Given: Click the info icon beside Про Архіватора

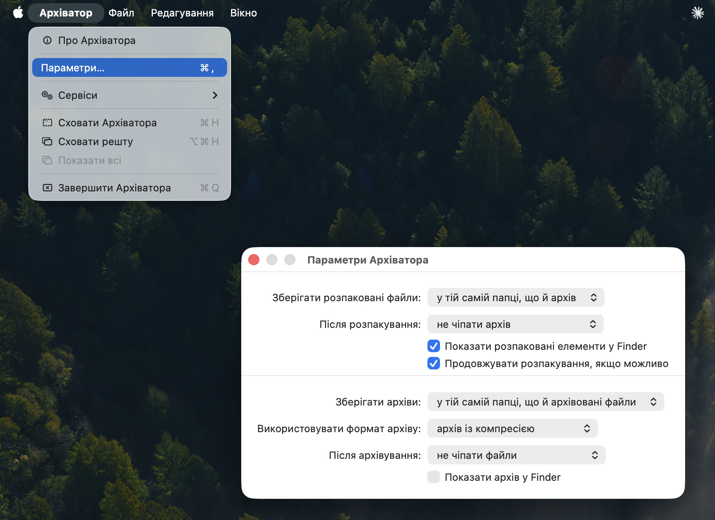Looking at the screenshot, I should [47, 40].
